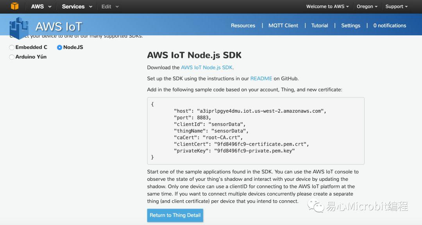Viewport: 422px width, 225px height.
Task: Click the AWS IoT Node.js SDK heading
Action: pos(194,55)
